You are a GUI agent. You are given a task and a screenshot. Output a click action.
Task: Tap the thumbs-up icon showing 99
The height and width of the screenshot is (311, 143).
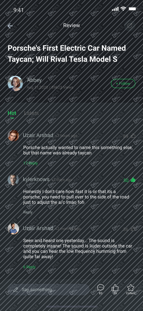115,287
